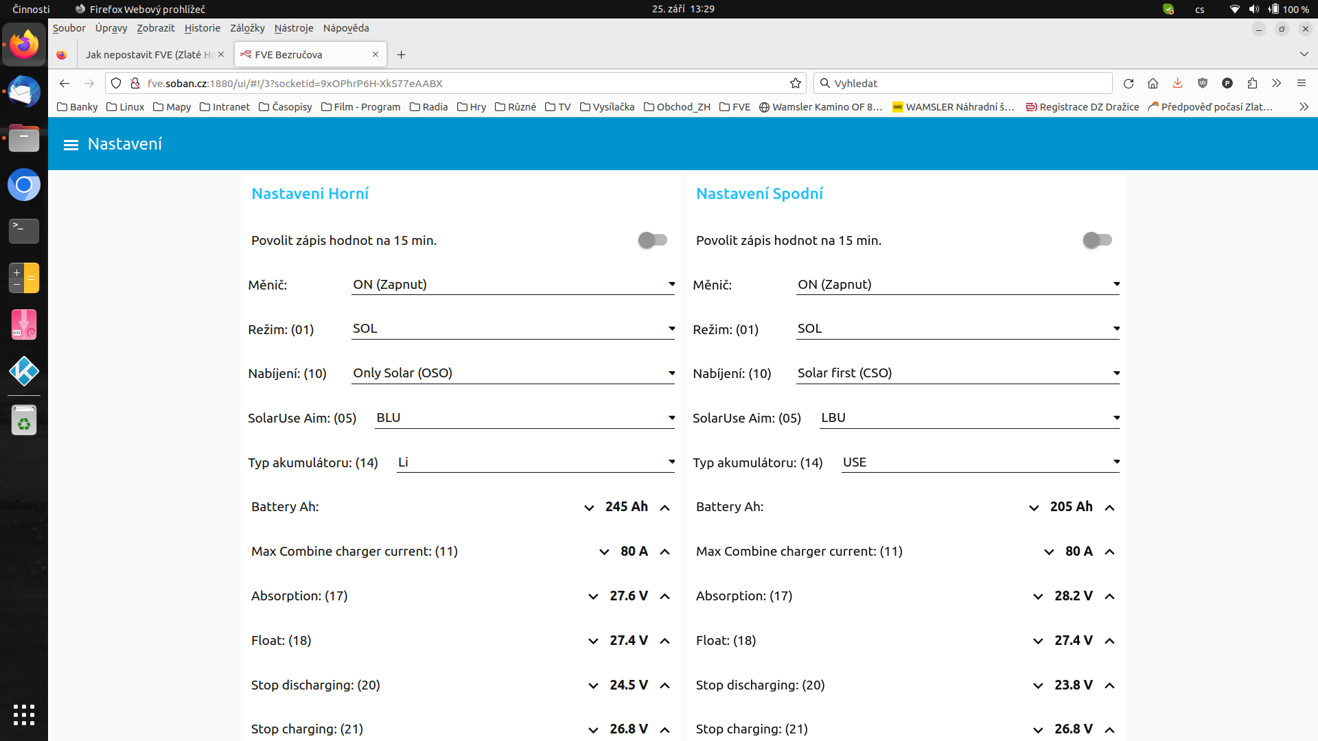Go to Firefox home page icon
The width and height of the screenshot is (1318, 741).
pos(1153,84)
